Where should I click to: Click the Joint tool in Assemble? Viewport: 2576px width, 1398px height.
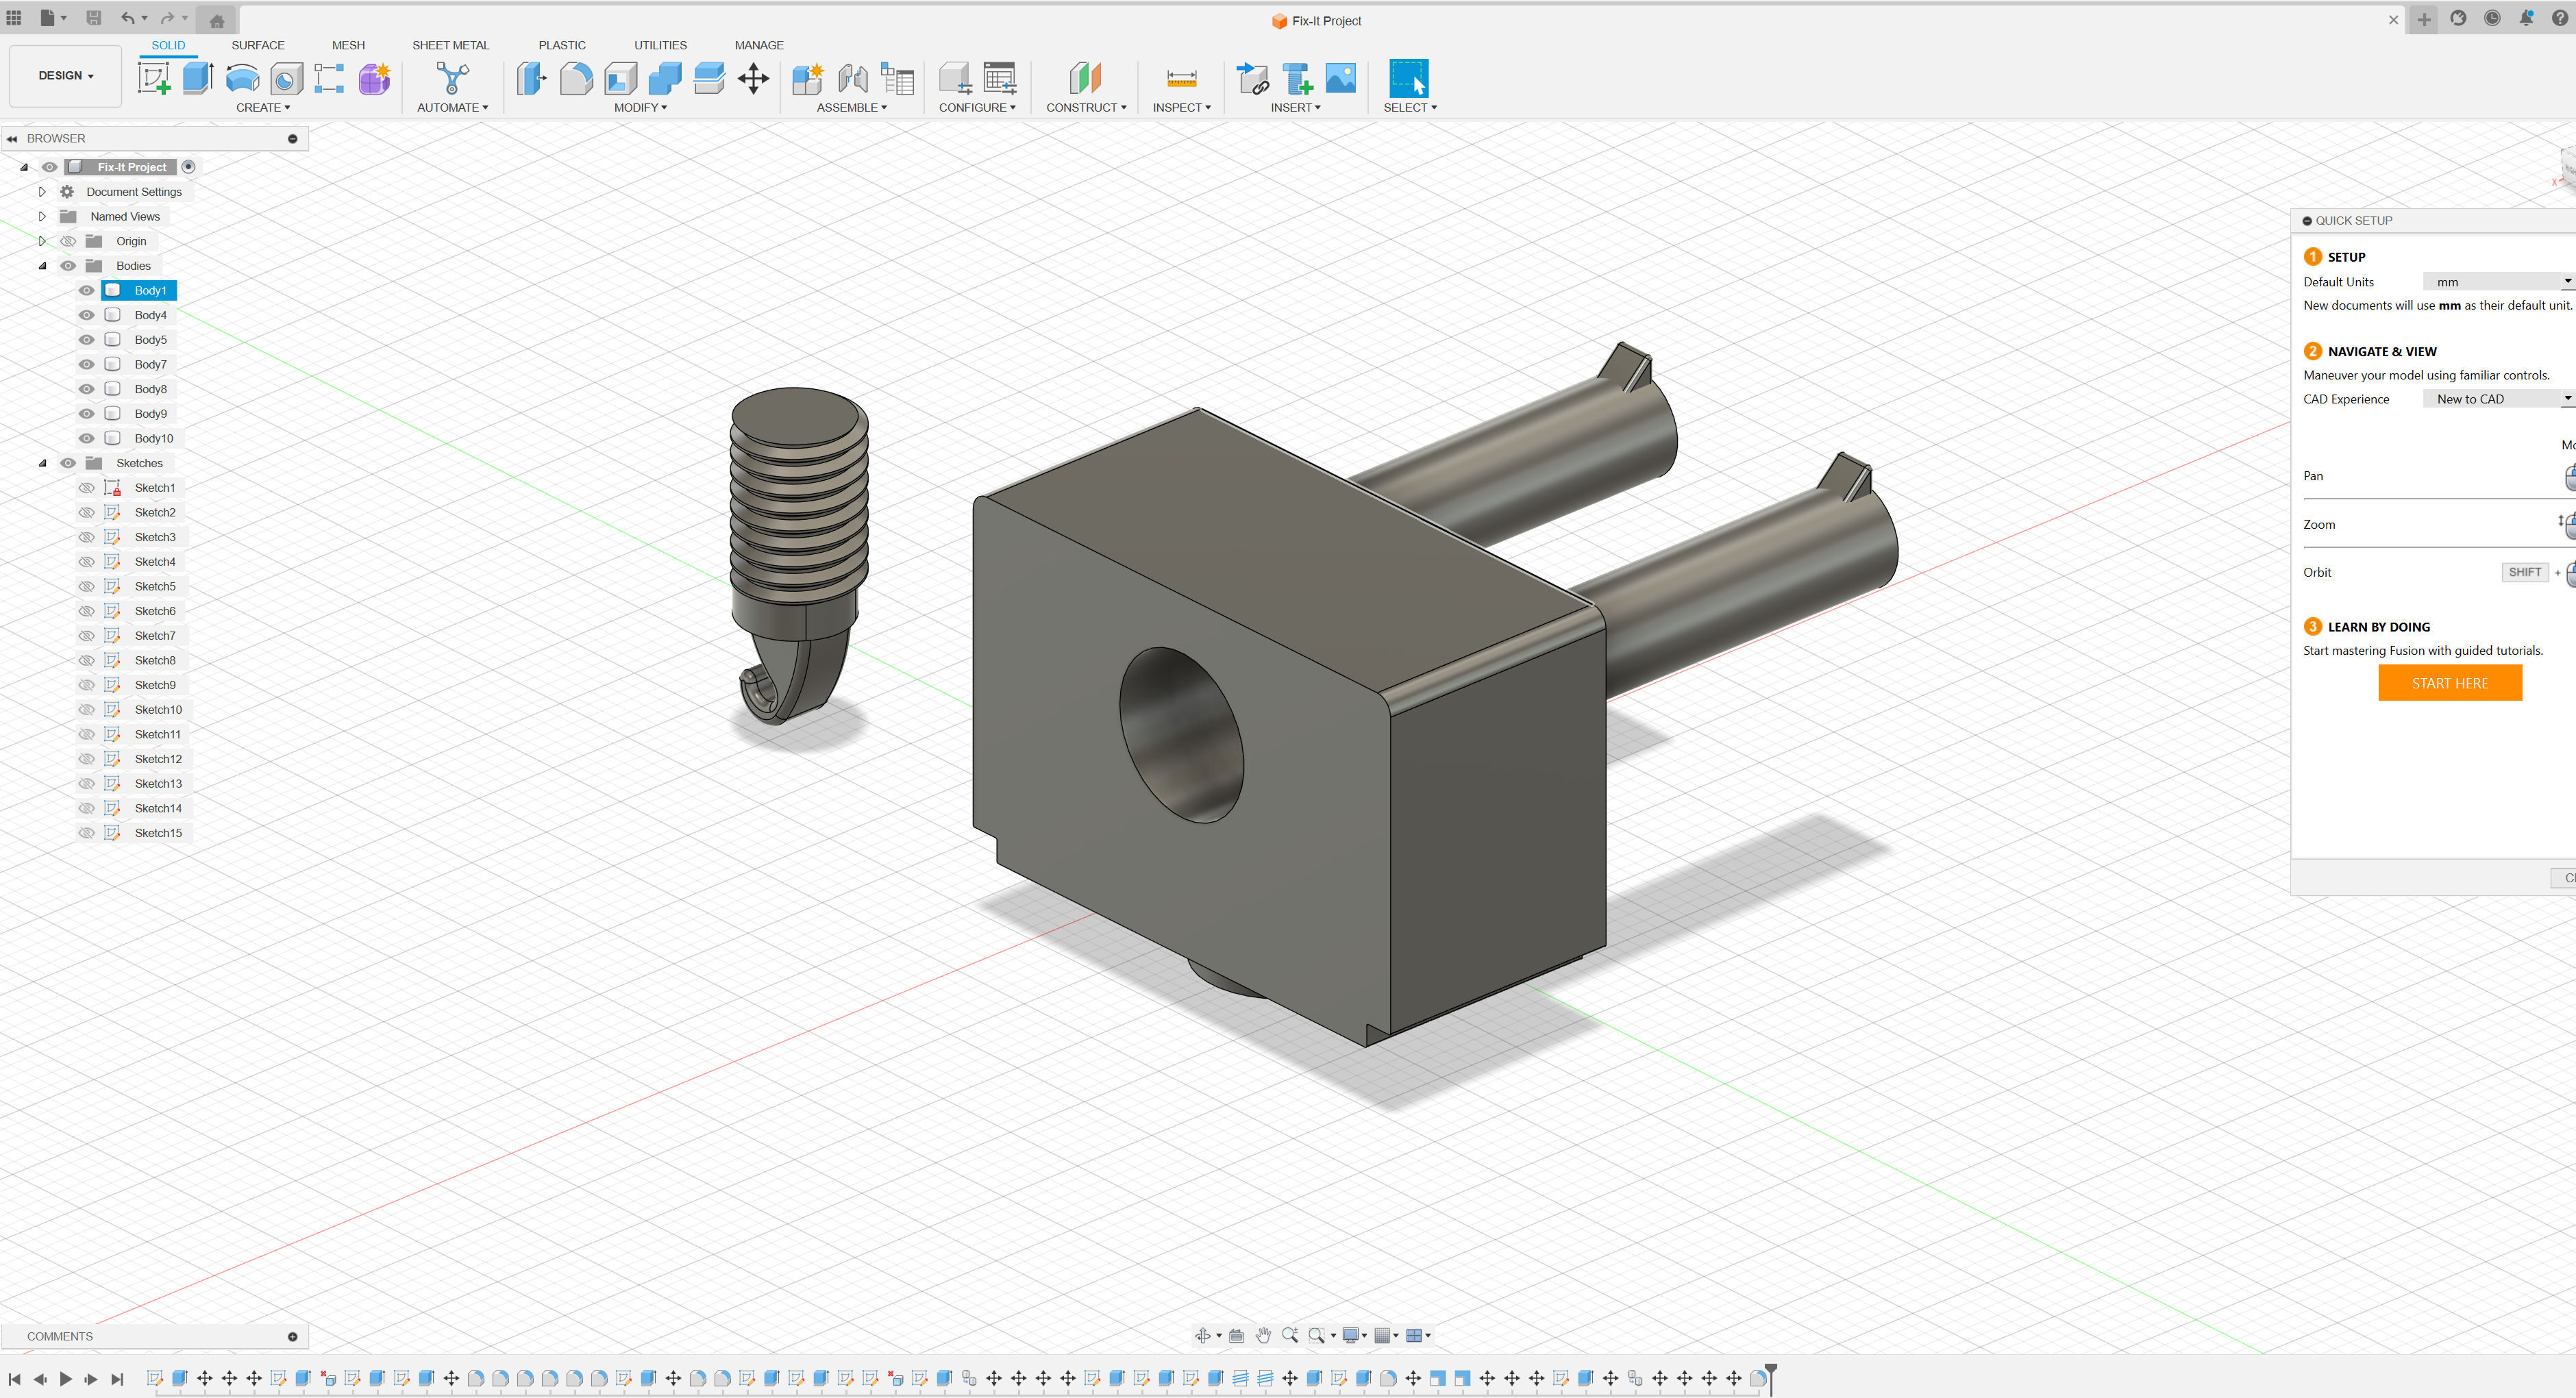pos(852,78)
